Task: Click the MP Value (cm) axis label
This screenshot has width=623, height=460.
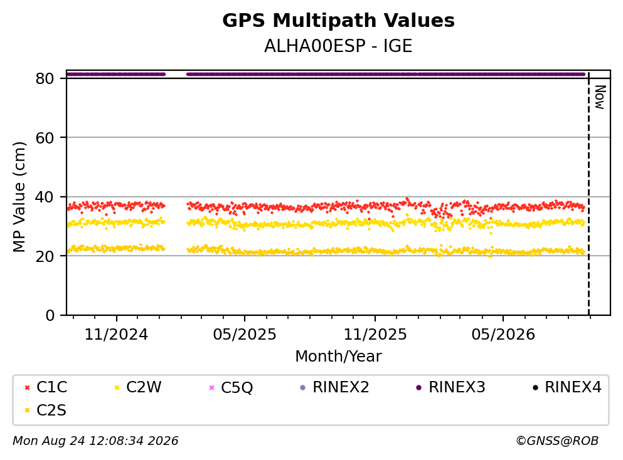Action: 19,197
